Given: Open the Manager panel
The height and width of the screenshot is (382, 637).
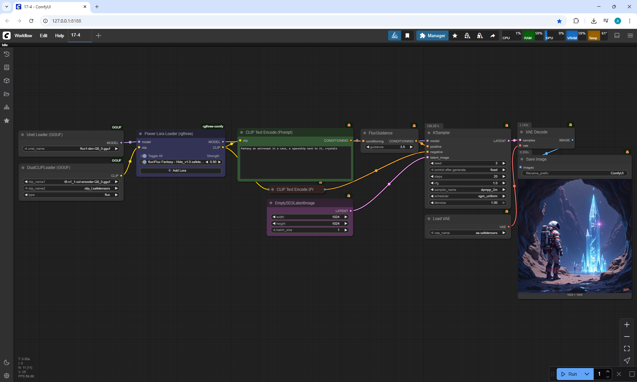Looking at the screenshot, I should pyautogui.click(x=432, y=36).
